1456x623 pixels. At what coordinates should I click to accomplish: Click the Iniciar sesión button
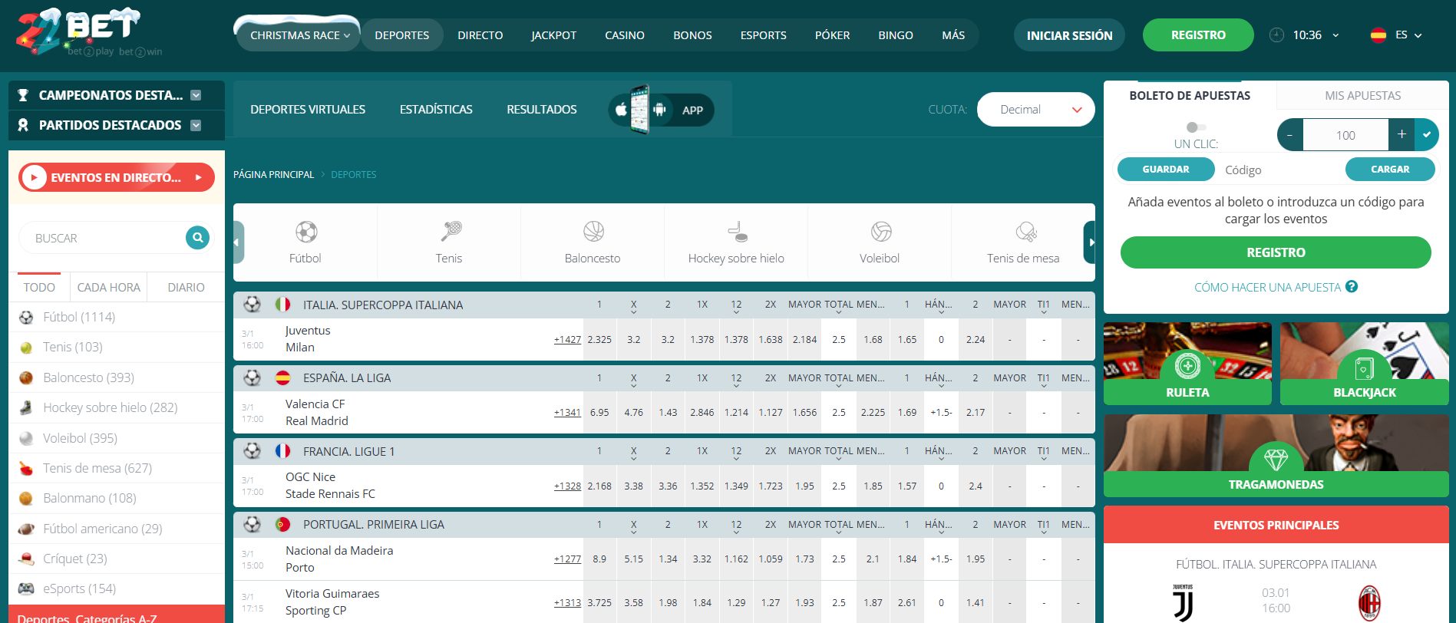[x=1069, y=35]
